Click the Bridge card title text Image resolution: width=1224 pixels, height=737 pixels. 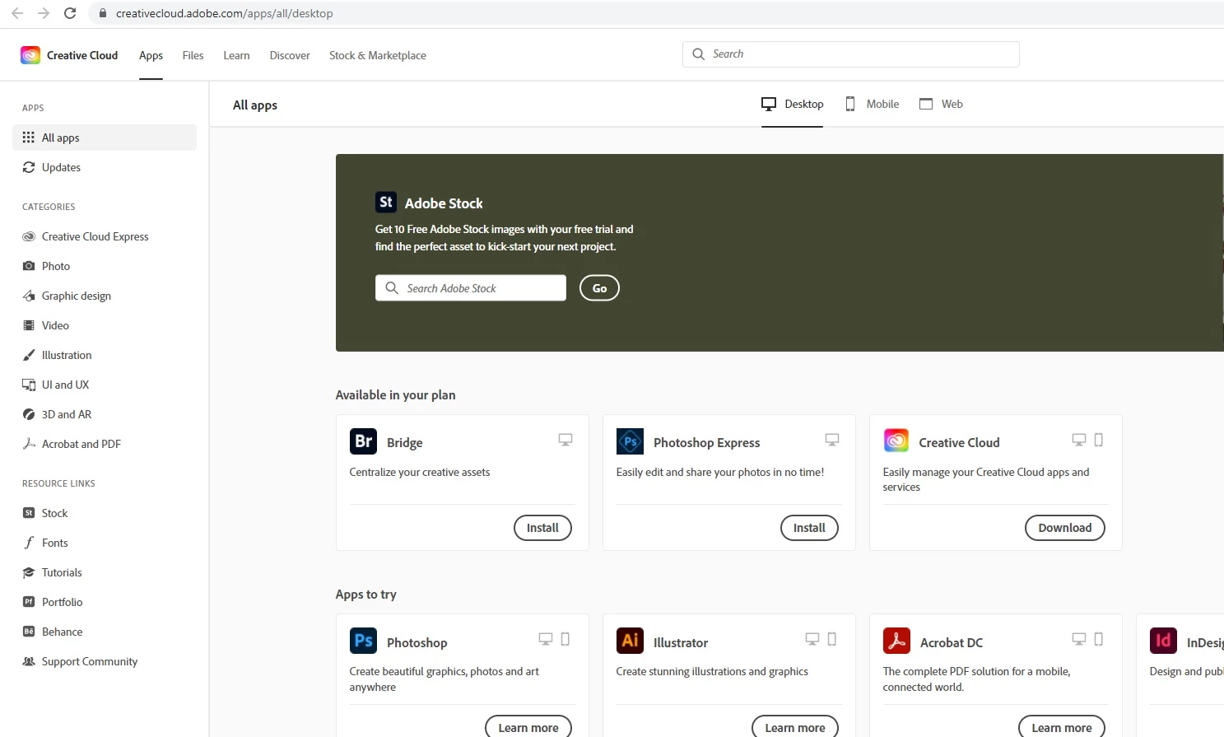coord(405,443)
